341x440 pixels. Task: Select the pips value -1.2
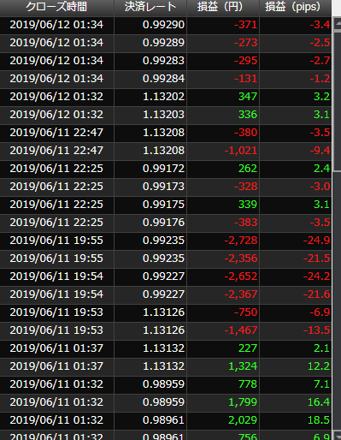click(x=320, y=79)
